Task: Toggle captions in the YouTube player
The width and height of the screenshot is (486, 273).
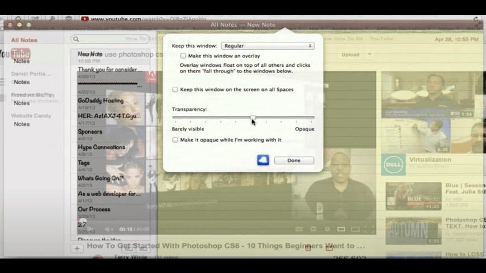Action: point(299,229)
